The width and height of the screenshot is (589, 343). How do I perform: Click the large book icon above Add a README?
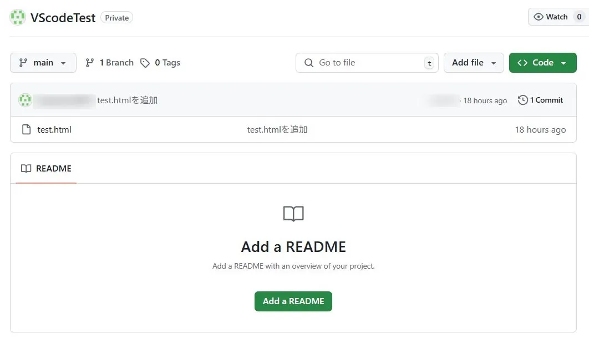[293, 214]
